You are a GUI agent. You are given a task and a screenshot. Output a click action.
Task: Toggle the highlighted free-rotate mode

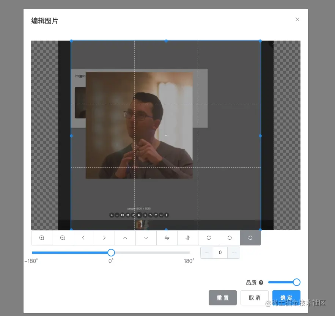click(250, 238)
